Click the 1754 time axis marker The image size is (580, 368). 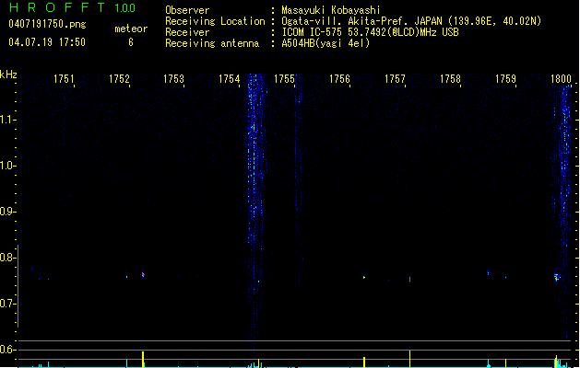click(x=229, y=79)
